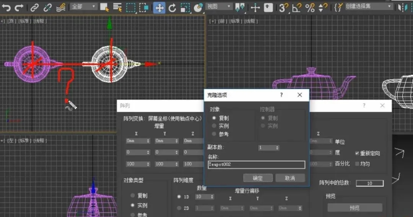413x217 pixels.
Task: Click the 预览 button in 阵列 dialog
Action: [354, 208]
